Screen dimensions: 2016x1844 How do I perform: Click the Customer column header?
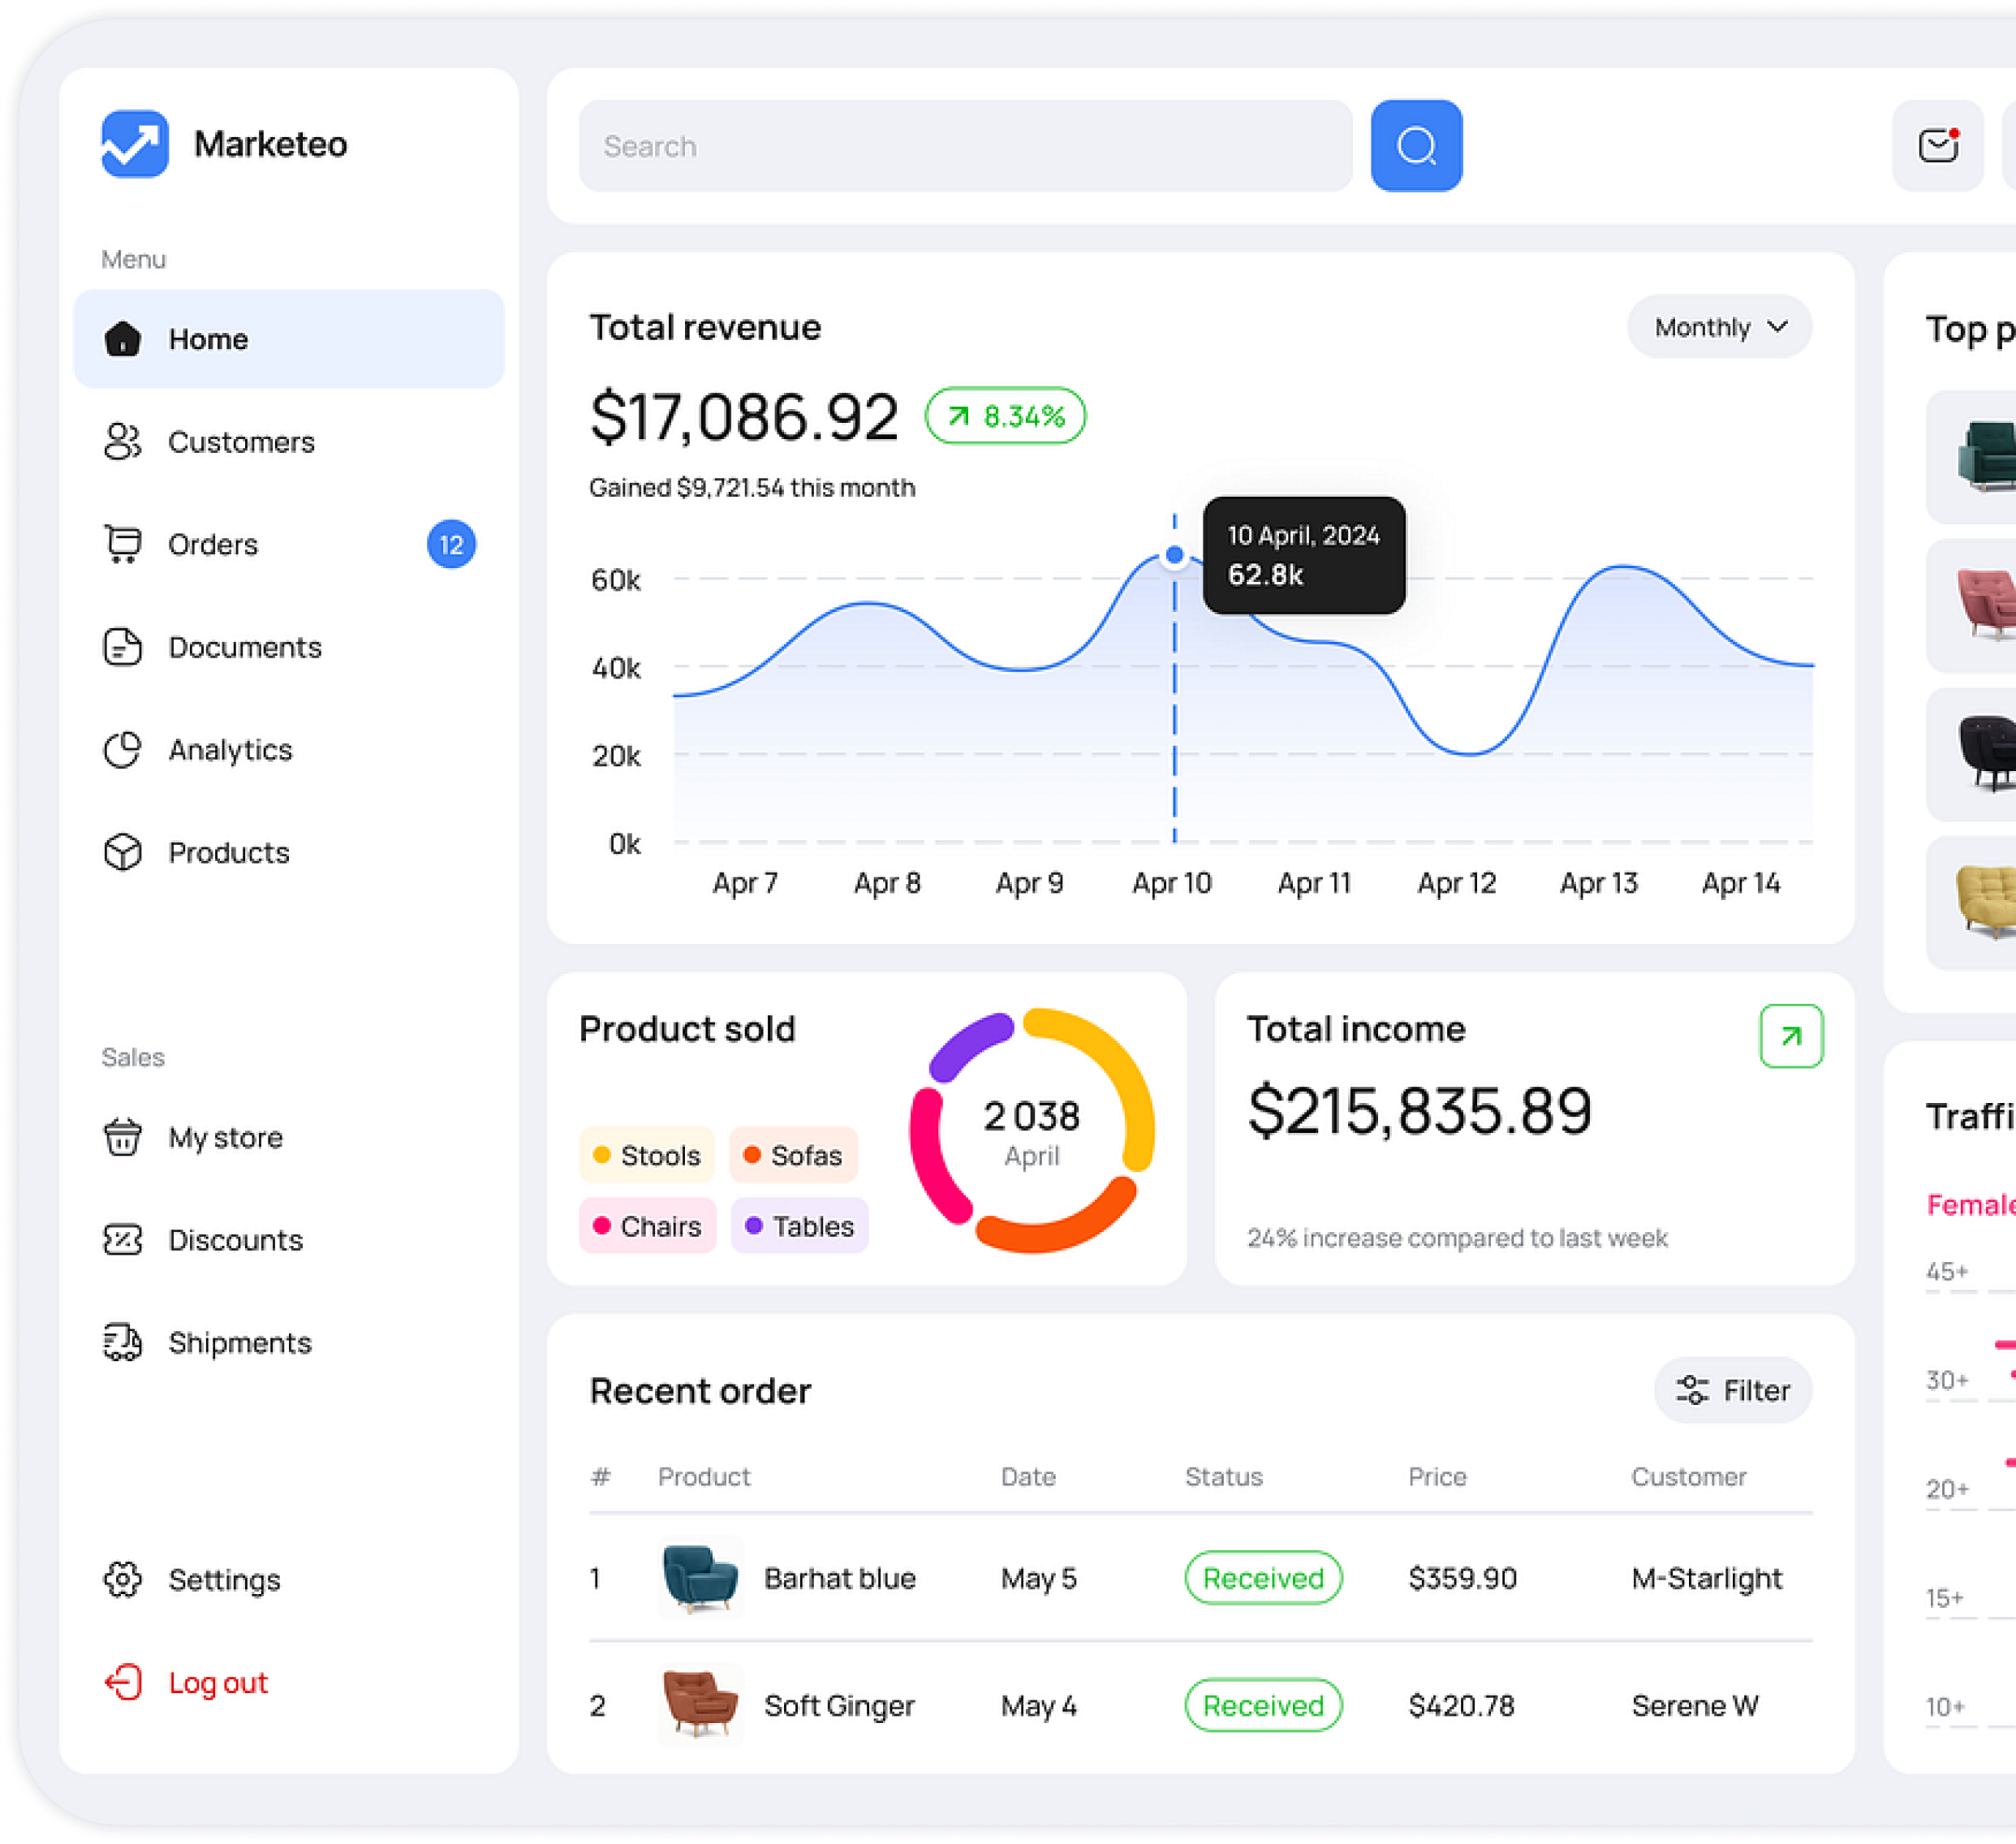pos(1689,1476)
